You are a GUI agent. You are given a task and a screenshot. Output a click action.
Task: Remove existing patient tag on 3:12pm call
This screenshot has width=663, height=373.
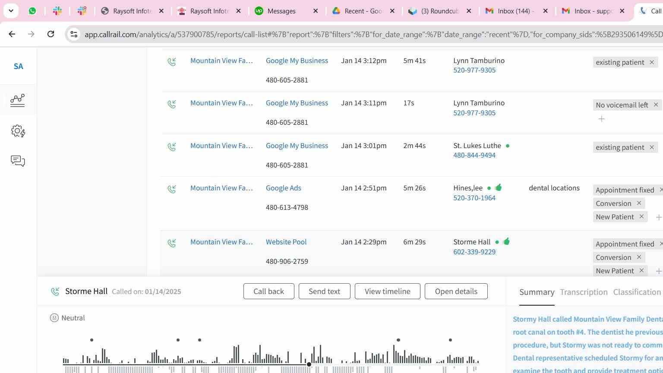(652, 62)
